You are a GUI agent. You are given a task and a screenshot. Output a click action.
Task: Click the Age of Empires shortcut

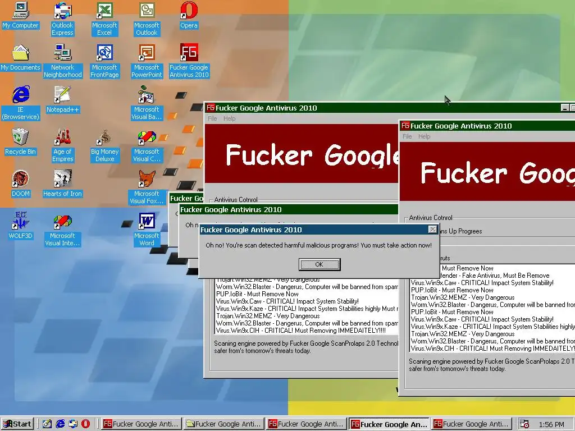tap(62, 145)
